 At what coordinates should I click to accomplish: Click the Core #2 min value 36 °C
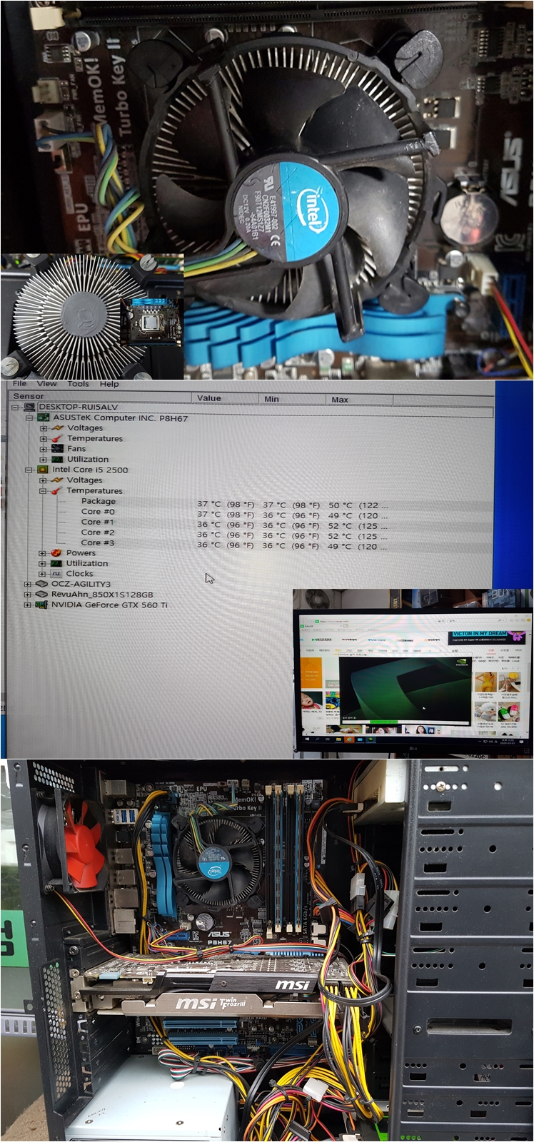(x=275, y=535)
